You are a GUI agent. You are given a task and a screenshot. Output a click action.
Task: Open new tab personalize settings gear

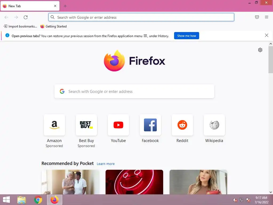260,50
